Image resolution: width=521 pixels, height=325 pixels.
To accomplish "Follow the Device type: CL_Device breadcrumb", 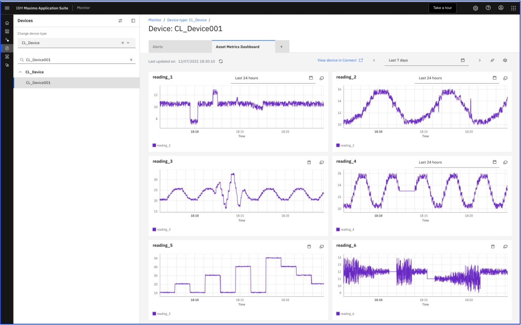I will pos(187,20).
